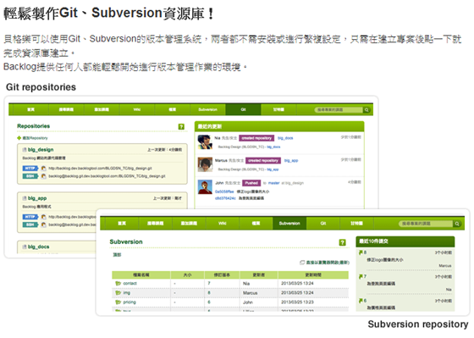Viewport: 474px width, 338px height.
Task: Click big_app link in Marcus's update
Action: [291, 161]
